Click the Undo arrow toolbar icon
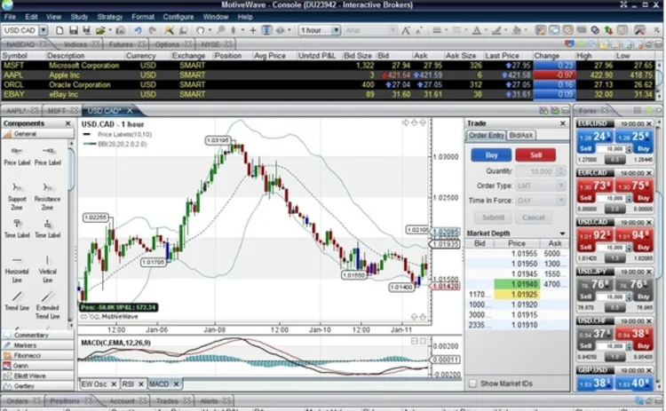This screenshot has width=666, height=411. (x=138, y=30)
